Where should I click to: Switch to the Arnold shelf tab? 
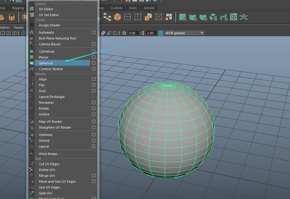149,8
